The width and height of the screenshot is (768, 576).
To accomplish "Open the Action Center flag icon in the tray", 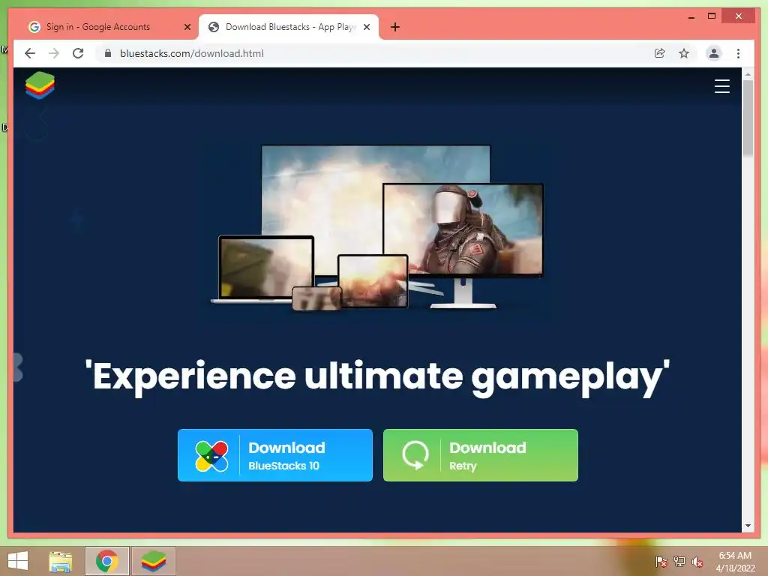I will (661, 561).
